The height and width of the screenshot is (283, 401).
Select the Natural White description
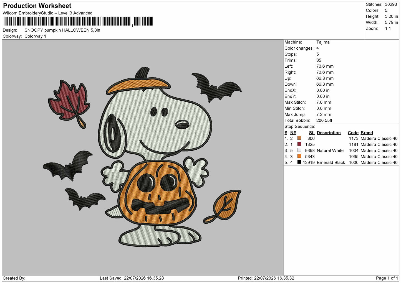[330, 151]
